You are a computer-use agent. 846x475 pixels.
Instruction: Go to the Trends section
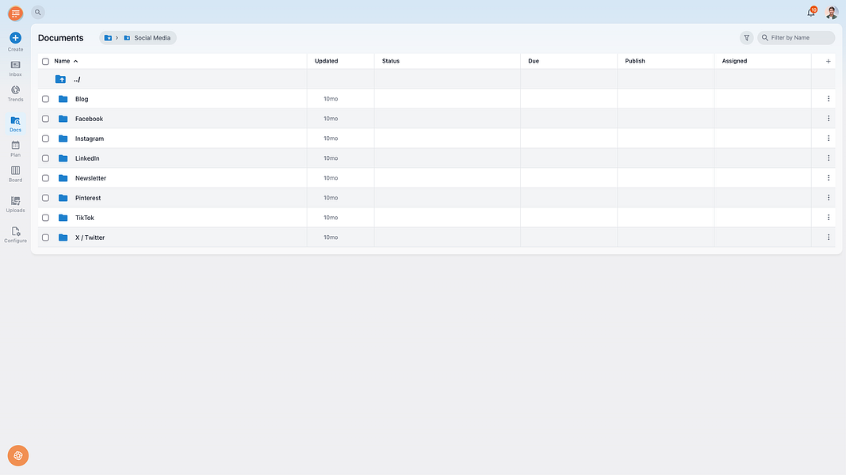coord(15,90)
